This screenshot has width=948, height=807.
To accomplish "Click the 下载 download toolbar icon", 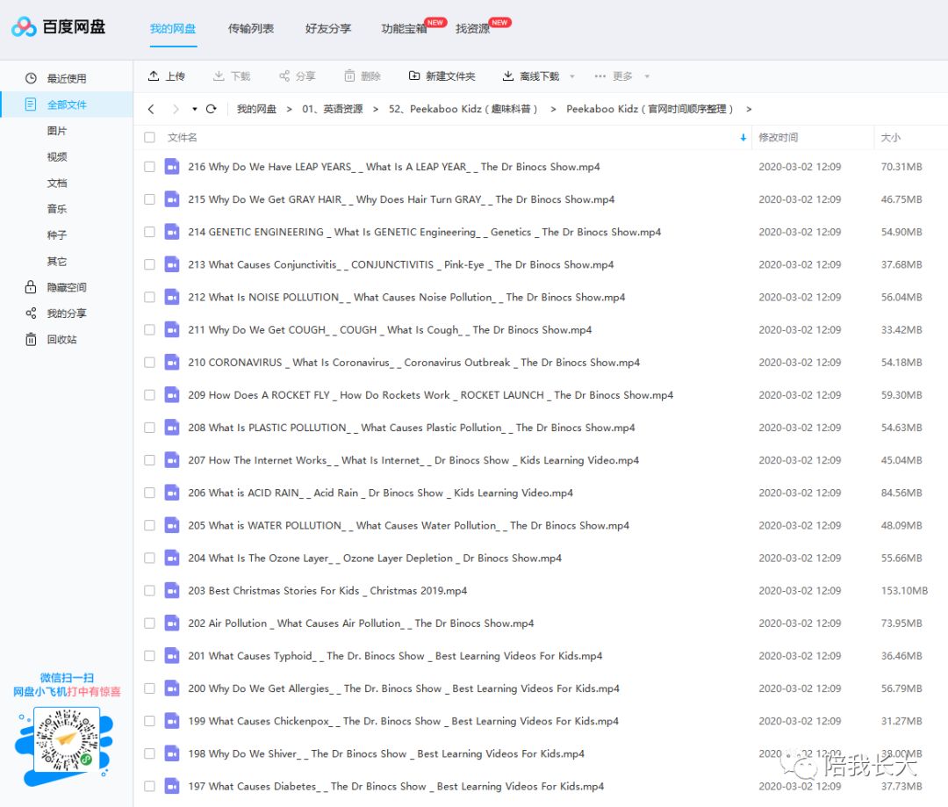I will point(219,76).
